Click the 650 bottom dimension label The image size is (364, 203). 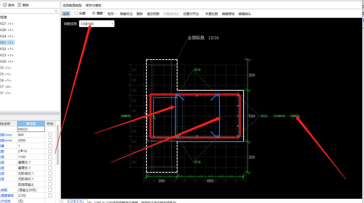[x=210, y=181]
